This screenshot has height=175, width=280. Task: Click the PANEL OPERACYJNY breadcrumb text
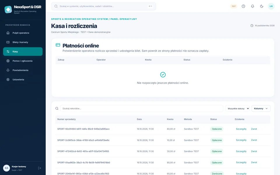(x=124, y=19)
